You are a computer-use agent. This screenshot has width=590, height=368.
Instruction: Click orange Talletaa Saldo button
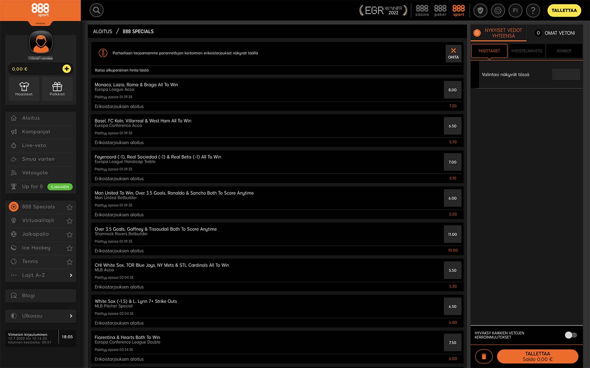tap(538, 357)
